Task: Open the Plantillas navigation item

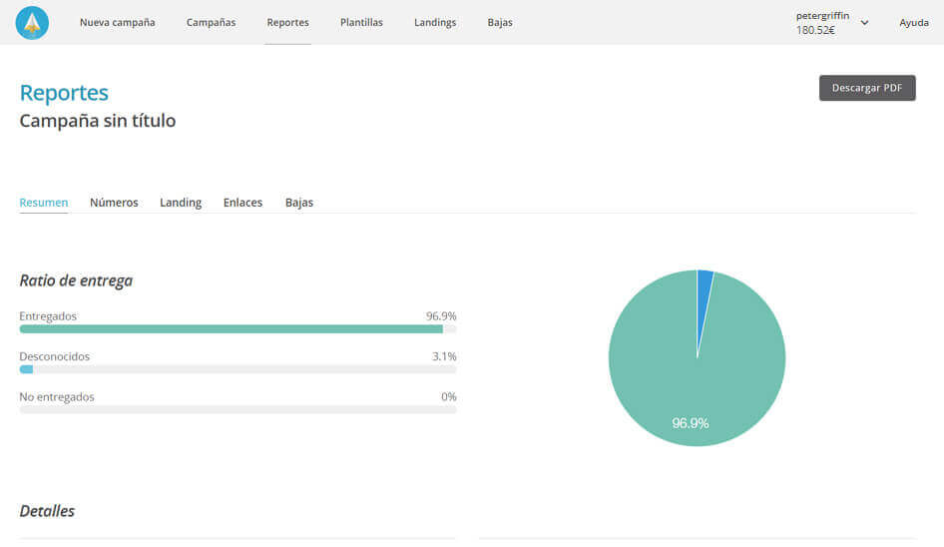Action: tap(361, 22)
